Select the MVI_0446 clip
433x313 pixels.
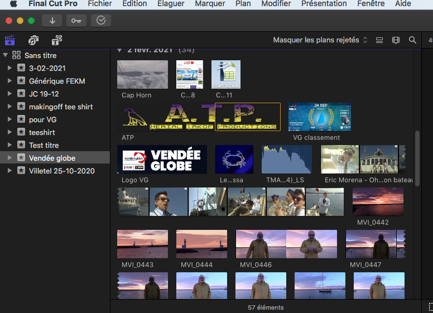click(x=286, y=244)
